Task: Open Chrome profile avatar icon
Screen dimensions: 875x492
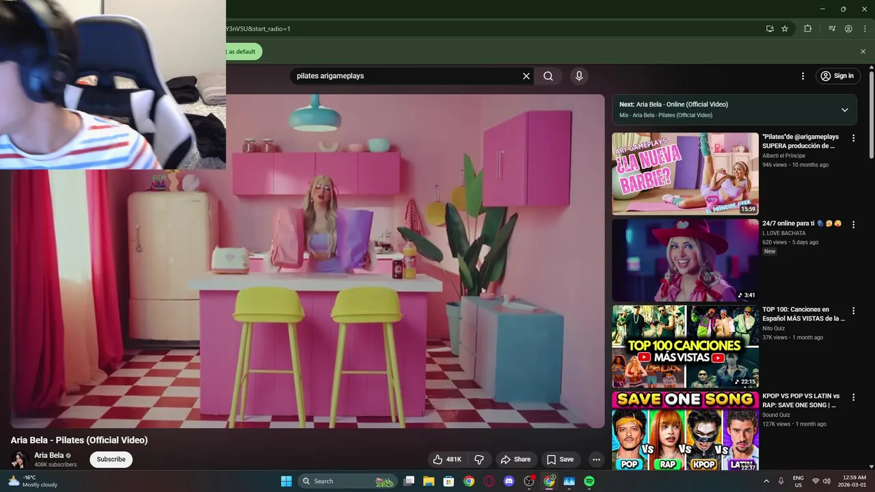Action: (848, 29)
